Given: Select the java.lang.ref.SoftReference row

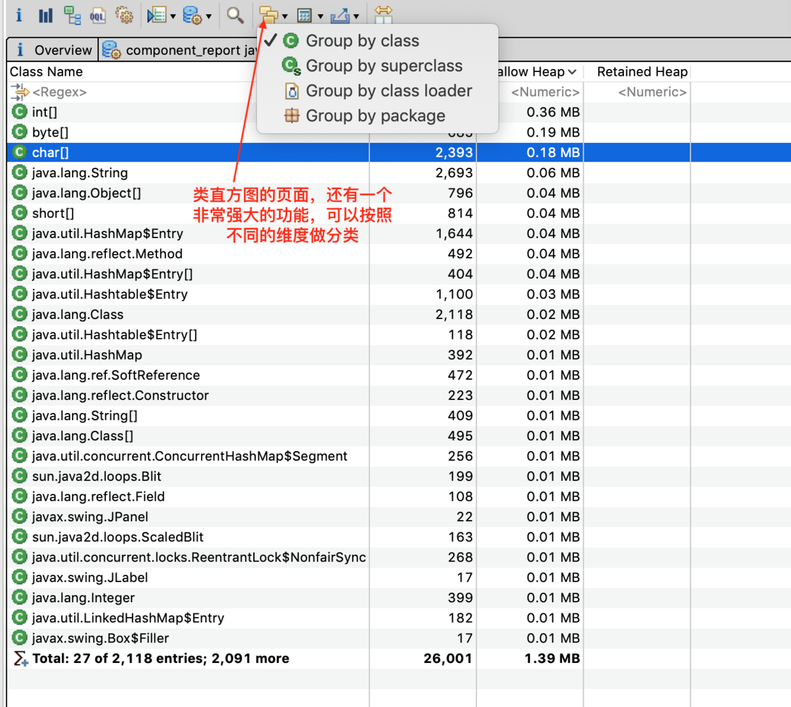Looking at the screenshot, I should 399,375.
